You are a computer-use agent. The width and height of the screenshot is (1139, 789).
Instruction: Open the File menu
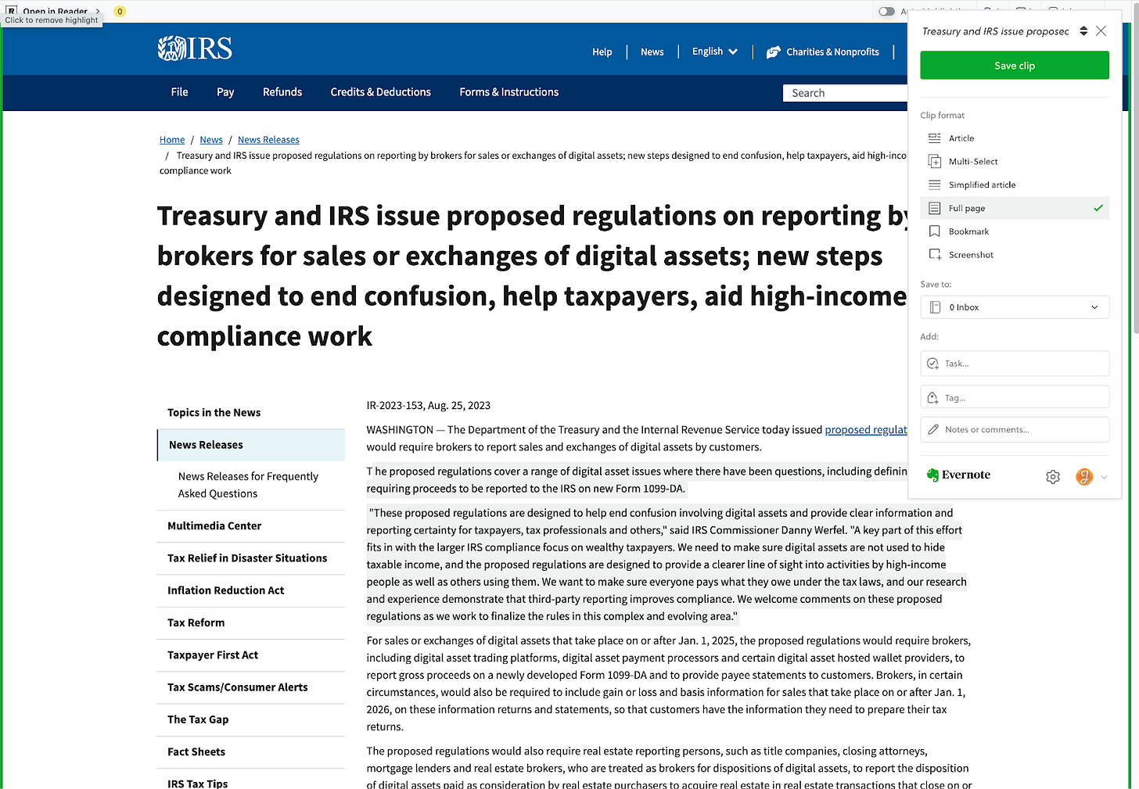(x=180, y=92)
